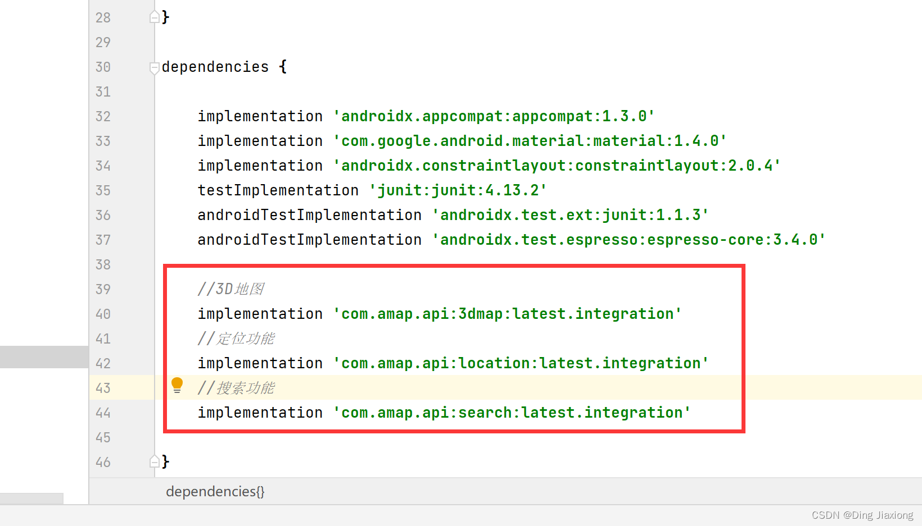Click the //搜索功能 comment
Screen dimensions: 922x526
(236, 388)
